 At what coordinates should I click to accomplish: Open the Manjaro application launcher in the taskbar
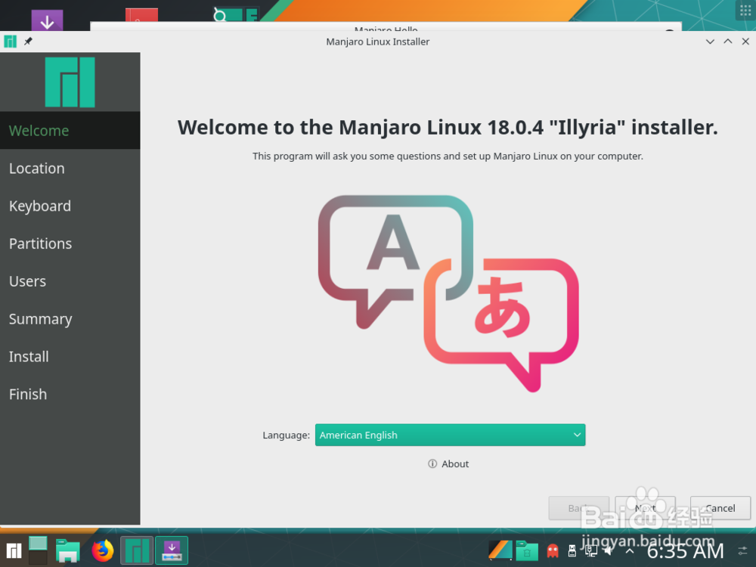click(x=14, y=550)
